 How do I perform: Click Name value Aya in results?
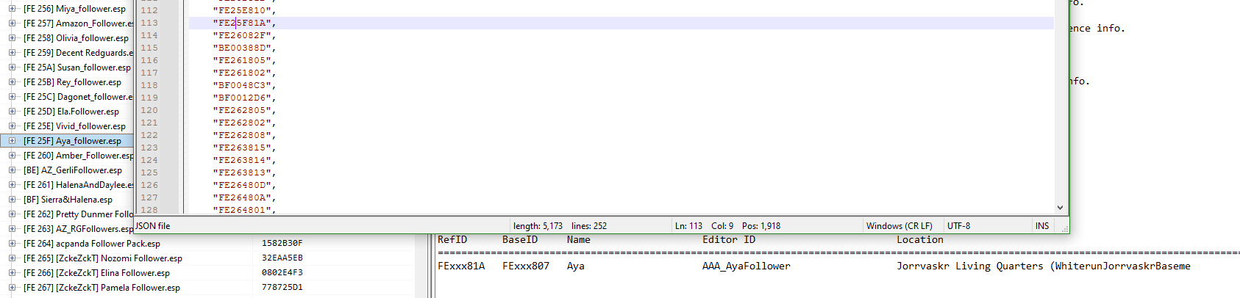tap(576, 266)
